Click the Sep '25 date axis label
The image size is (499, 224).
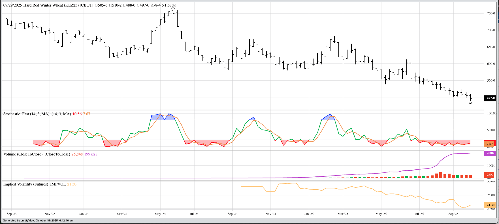453,214
